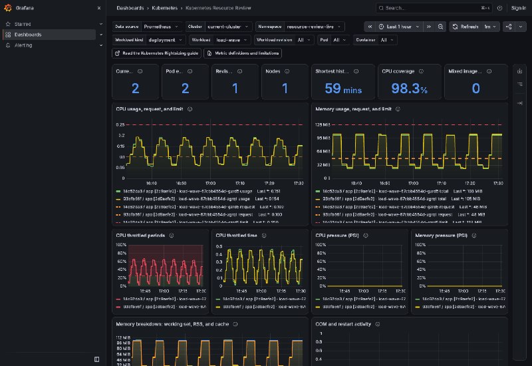Open Data source Prometheus dropdown
The height and width of the screenshot is (366, 532).
pos(162,27)
